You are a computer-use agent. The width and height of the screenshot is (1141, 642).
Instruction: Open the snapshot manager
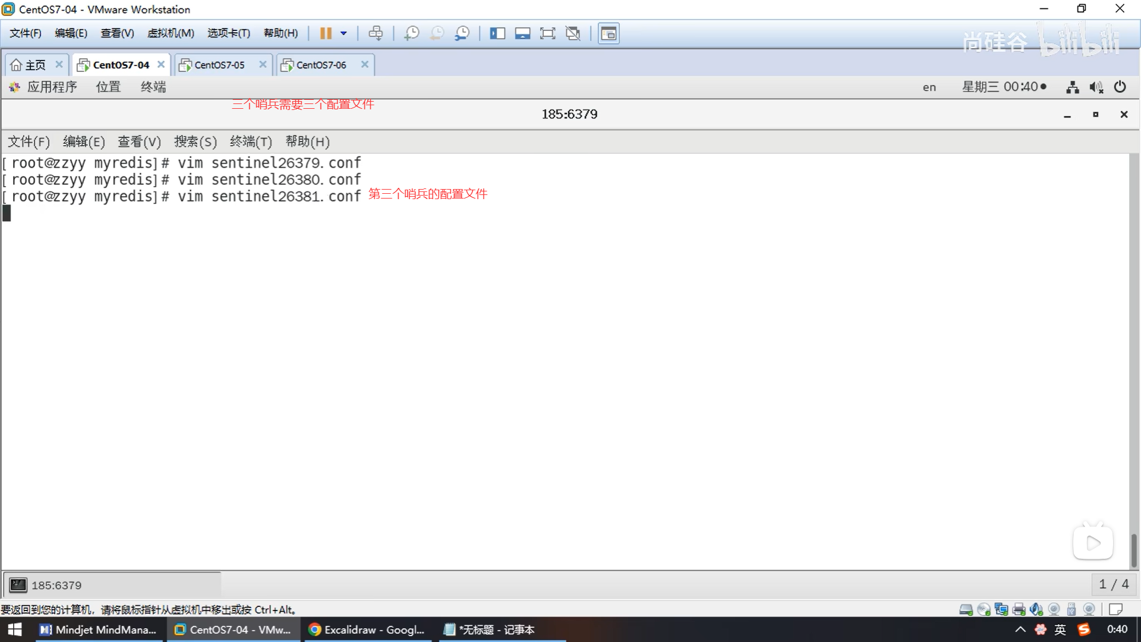(462, 33)
